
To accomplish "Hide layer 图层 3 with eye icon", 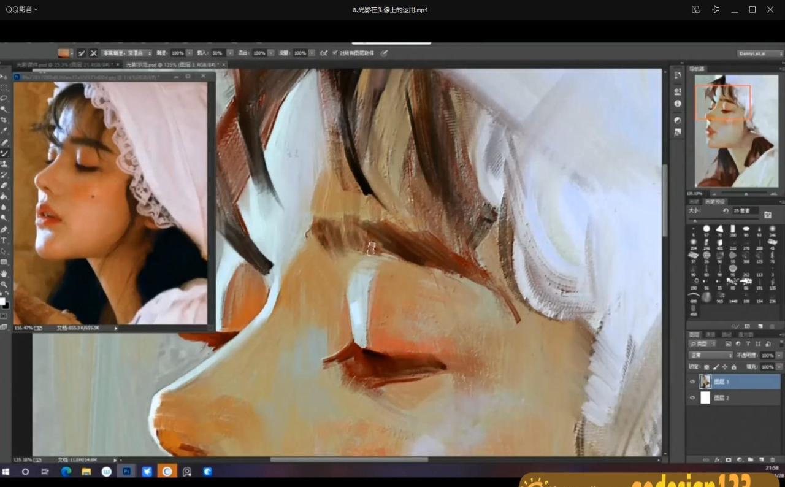I will click(692, 382).
